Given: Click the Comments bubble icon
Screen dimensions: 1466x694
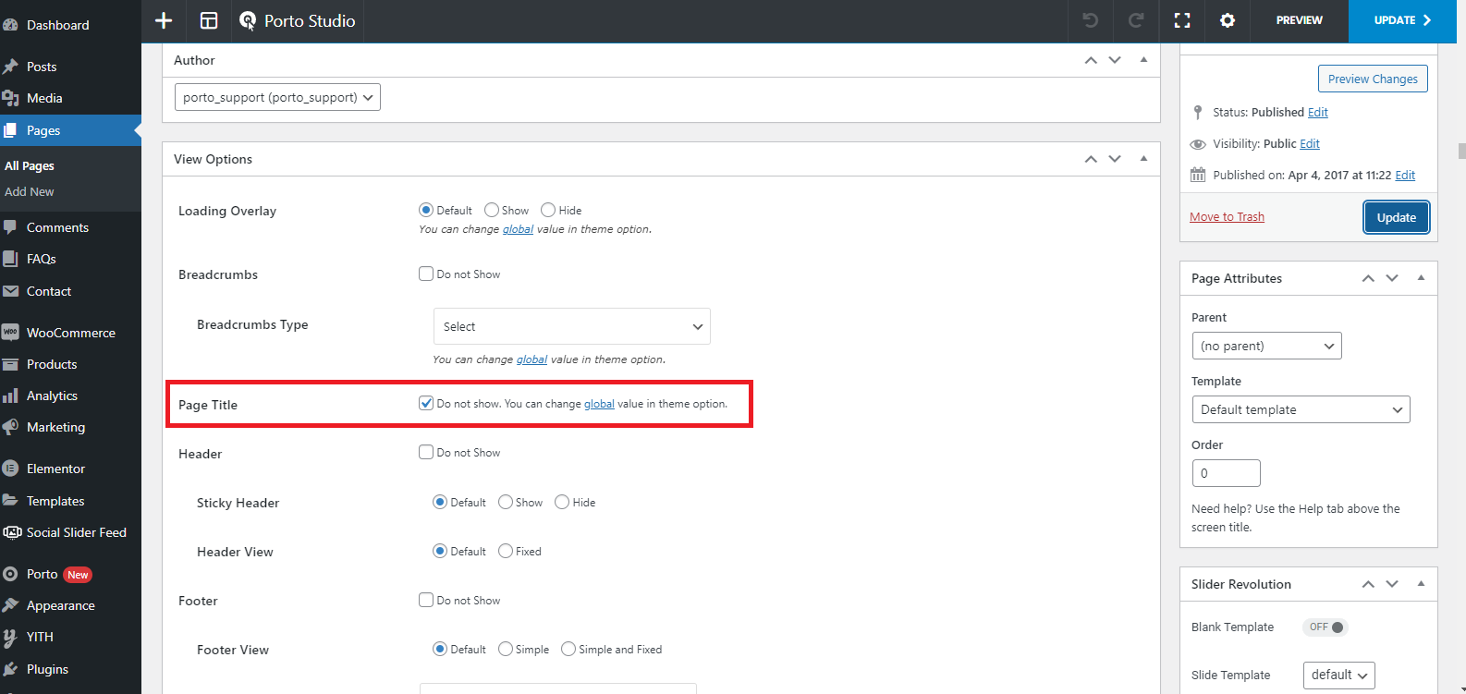Looking at the screenshot, I should coord(10,227).
